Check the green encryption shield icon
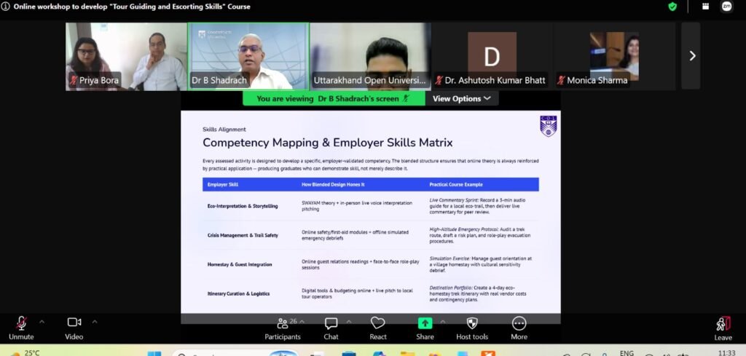 click(672, 7)
